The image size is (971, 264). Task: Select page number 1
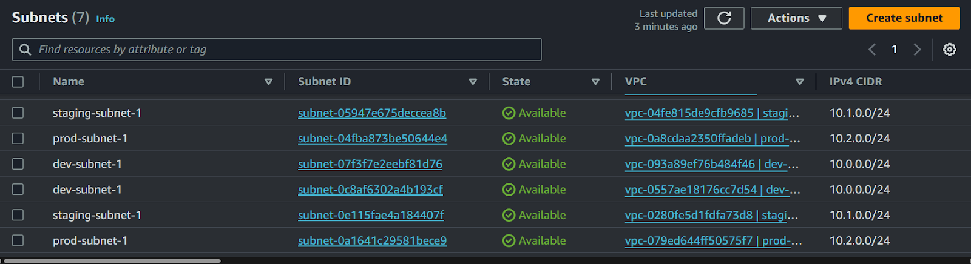click(x=895, y=50)
